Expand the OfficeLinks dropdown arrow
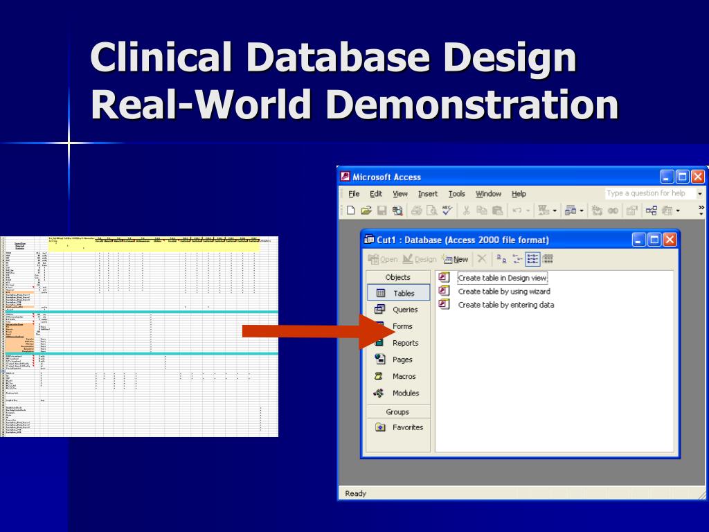The height and width of the screenshot is (532, 709). click(x=555, y=211)
